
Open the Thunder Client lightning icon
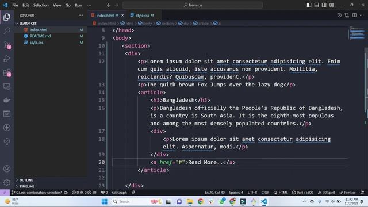7,128
